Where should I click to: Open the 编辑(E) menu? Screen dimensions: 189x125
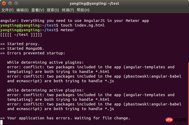point(22,10)
